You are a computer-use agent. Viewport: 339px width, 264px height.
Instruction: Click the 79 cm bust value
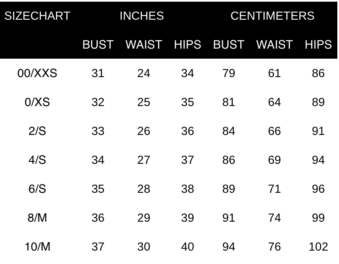tap(229, 73)
